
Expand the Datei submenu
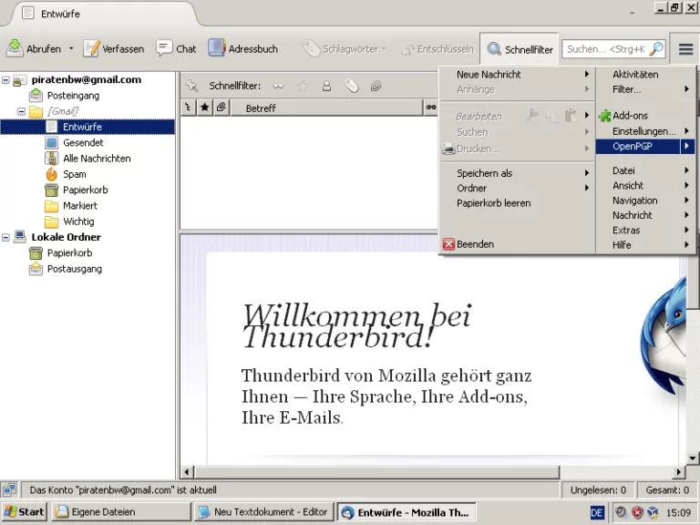click(645, 170)
